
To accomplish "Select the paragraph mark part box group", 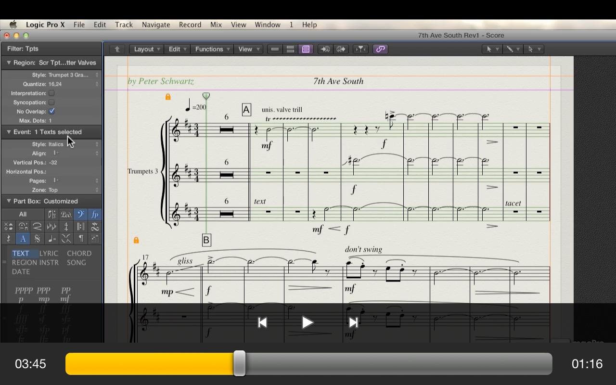I will coord(80,239).
